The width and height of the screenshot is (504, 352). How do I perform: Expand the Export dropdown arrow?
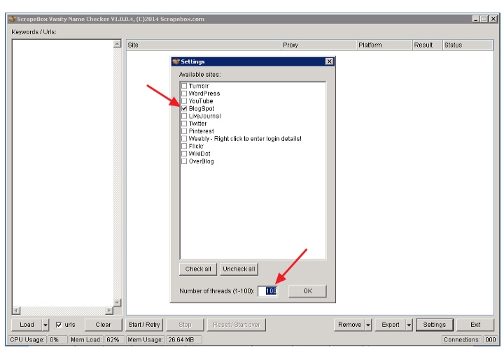click(409, 325)
